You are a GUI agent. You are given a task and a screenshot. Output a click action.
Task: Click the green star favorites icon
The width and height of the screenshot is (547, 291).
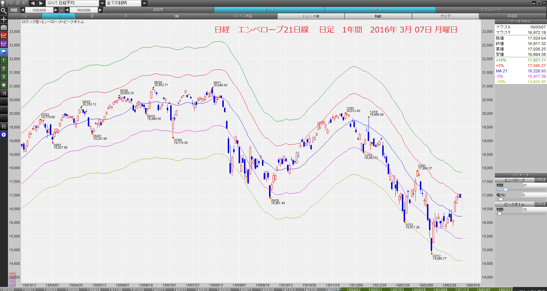point(4,85)
